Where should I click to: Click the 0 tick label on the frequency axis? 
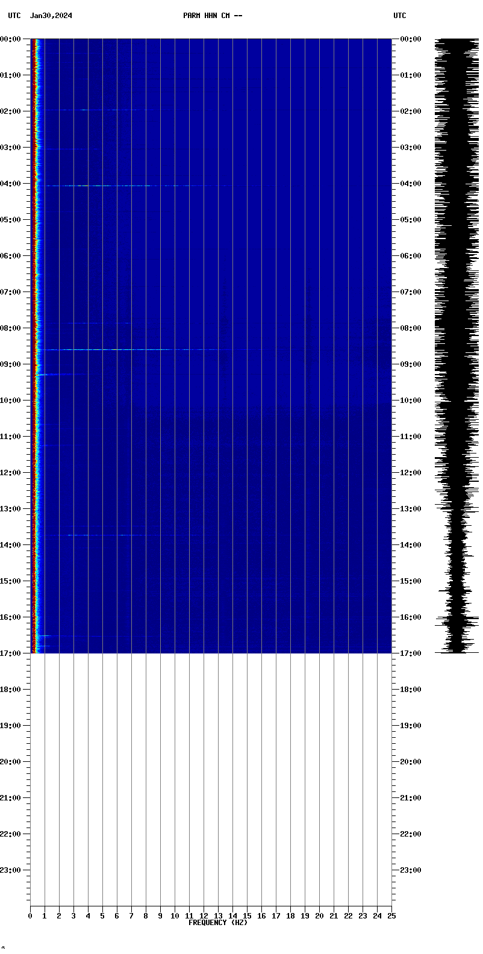[x=31, y=916]
